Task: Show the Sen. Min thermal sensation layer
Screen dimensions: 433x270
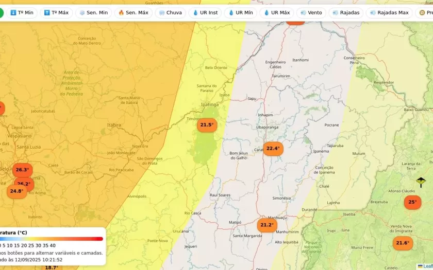Action: 93,12
